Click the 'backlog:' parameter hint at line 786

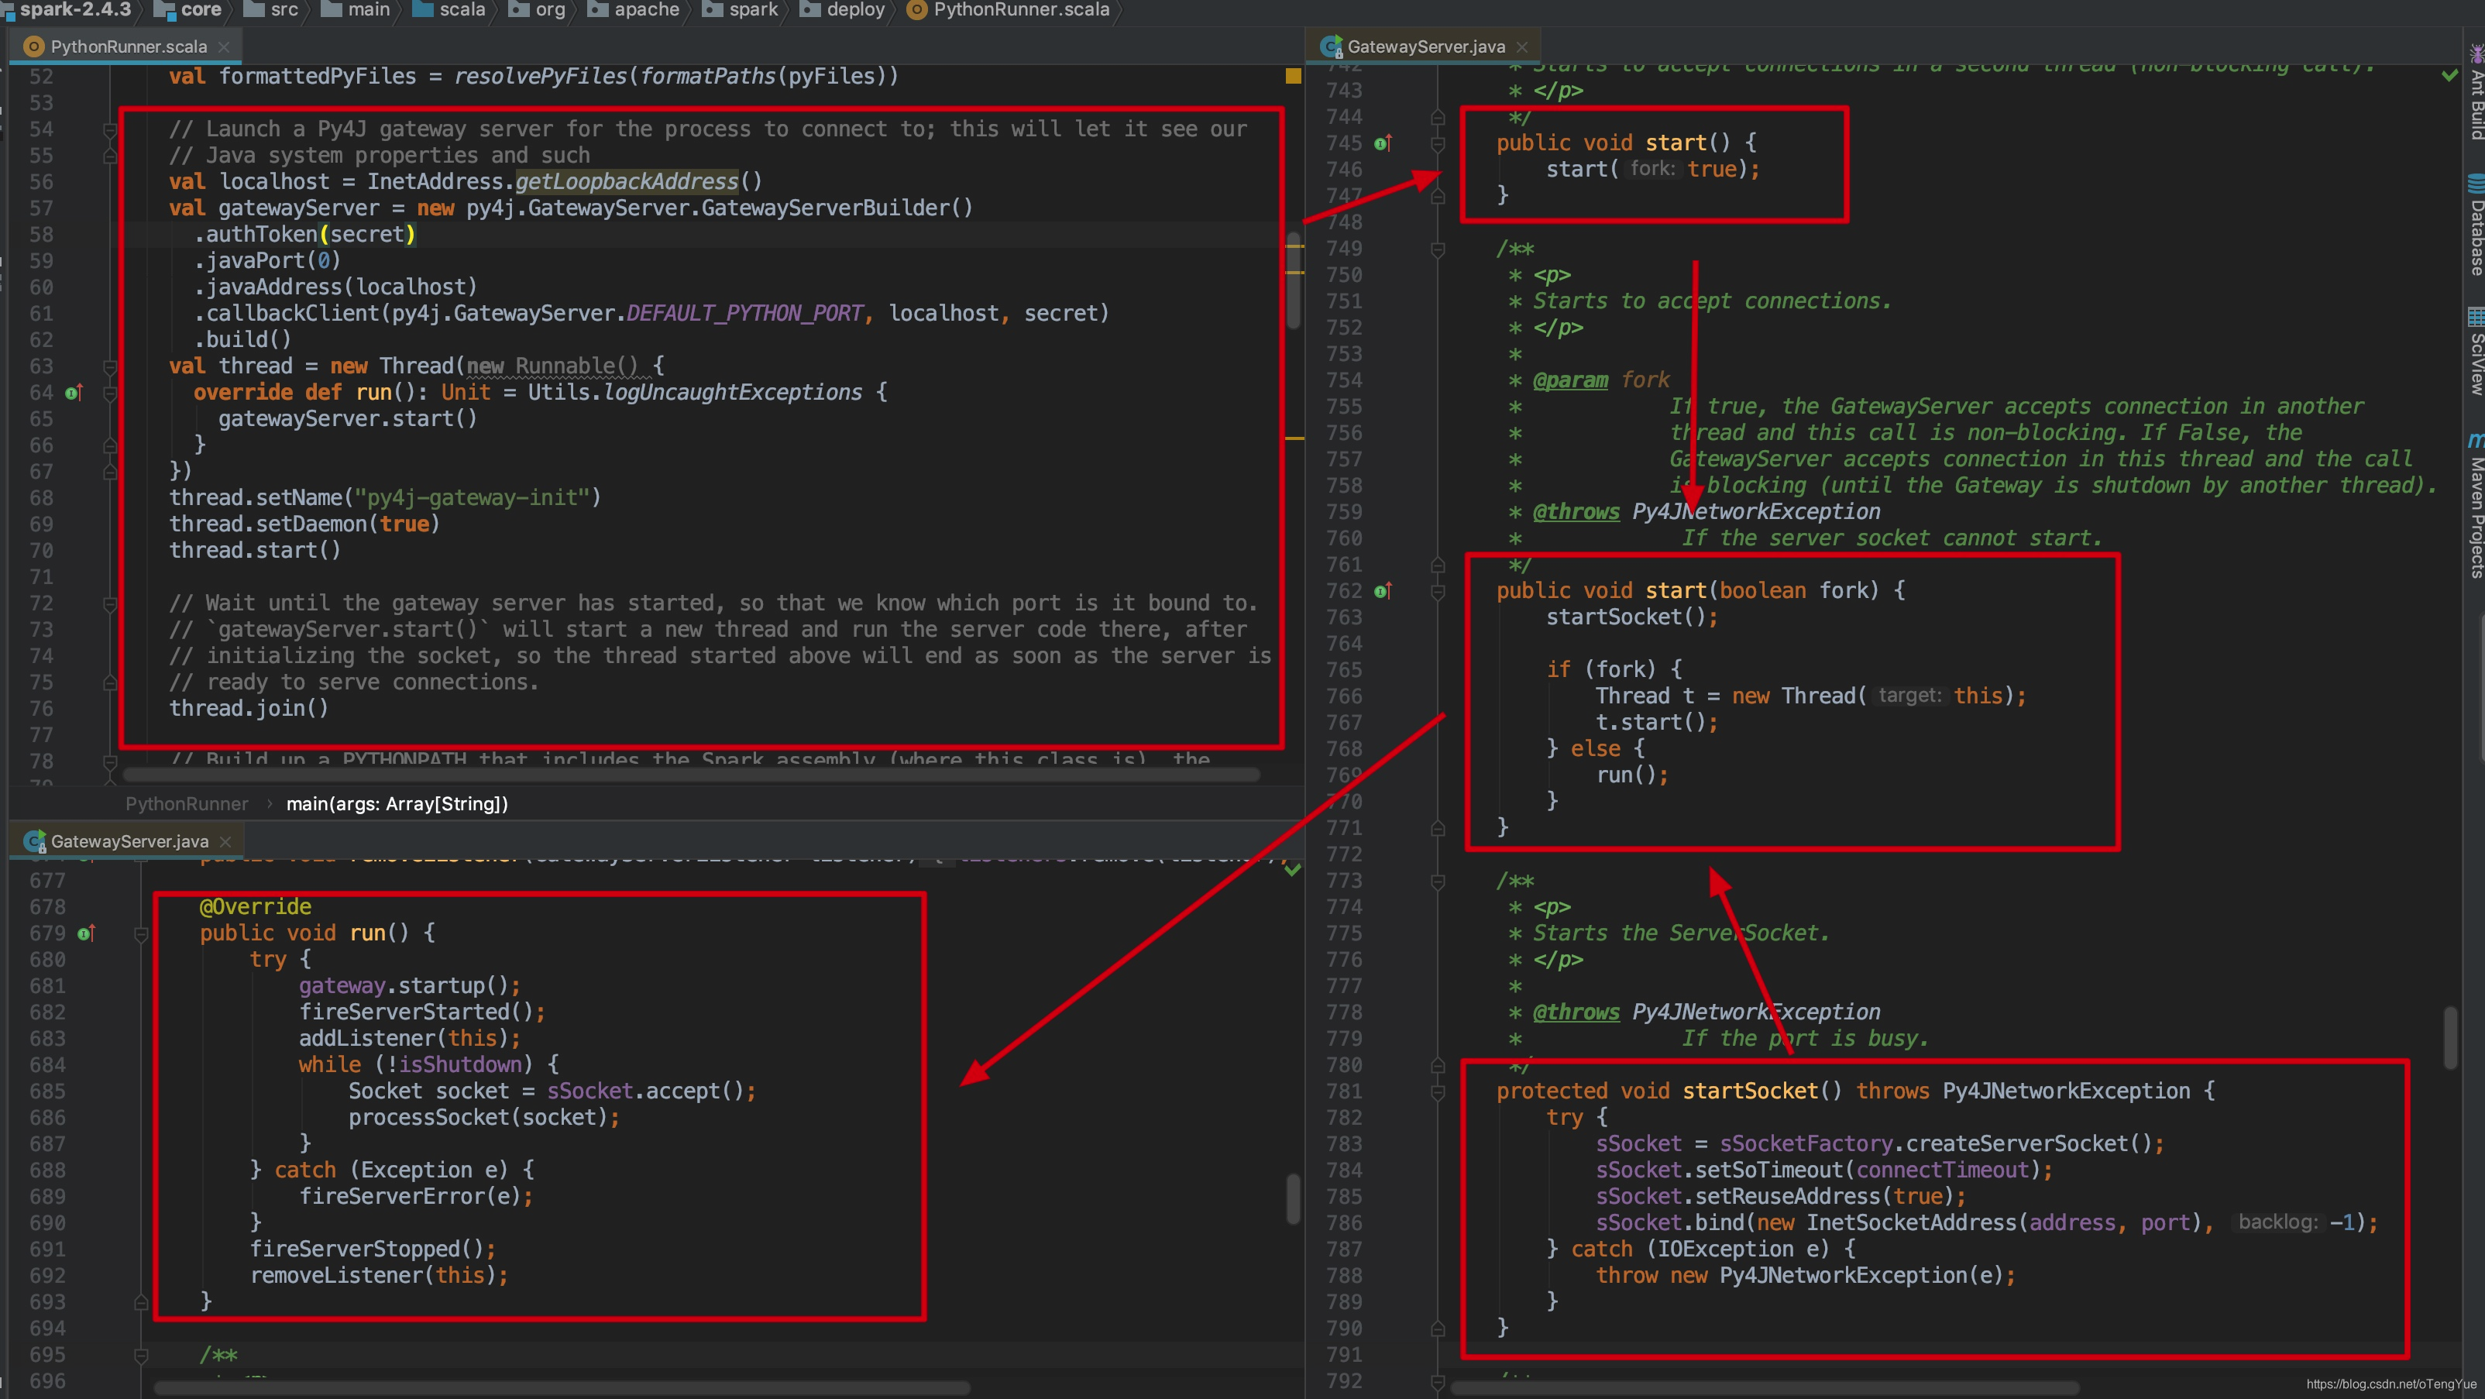coord(2277,1222)
